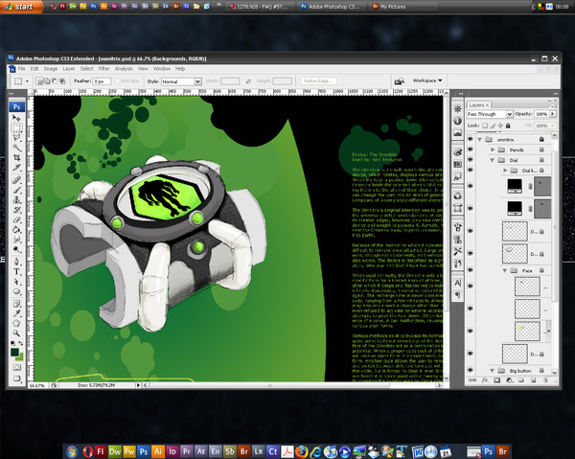Select the Type tool
The height and width of the screenshot is (459, 575).
(17, 271)
